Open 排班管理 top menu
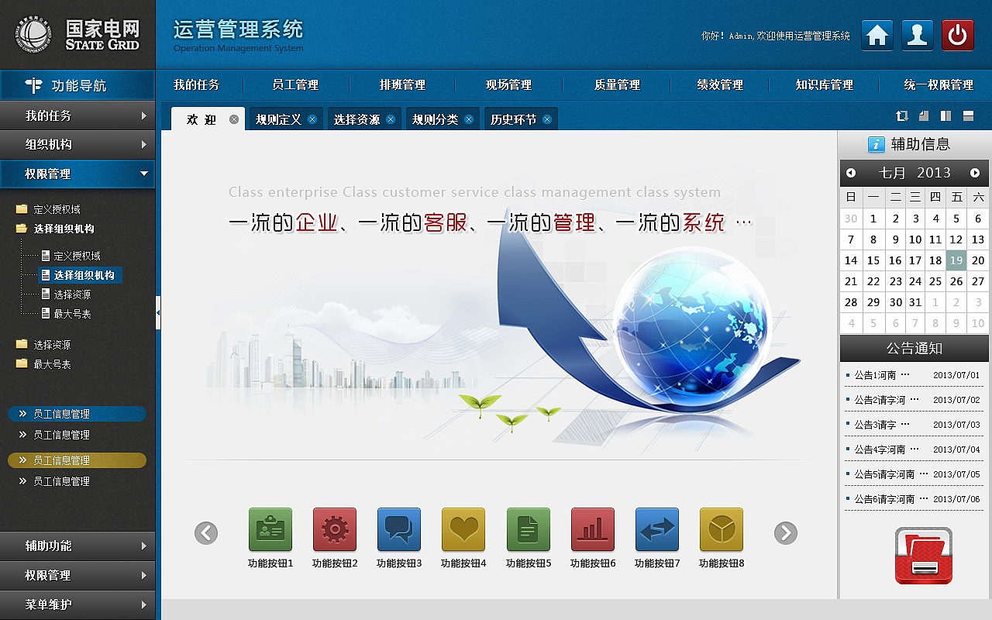Screen dimensions: 992x620 (402, 84)
